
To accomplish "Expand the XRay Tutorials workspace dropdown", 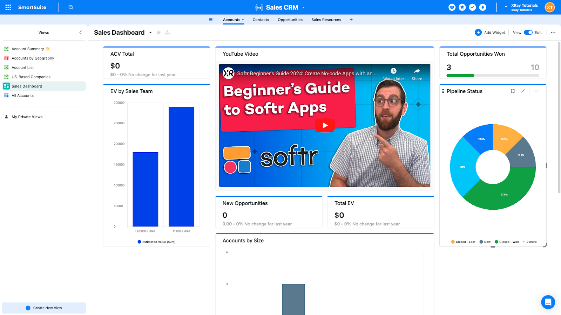I will [x=506, y=7].
